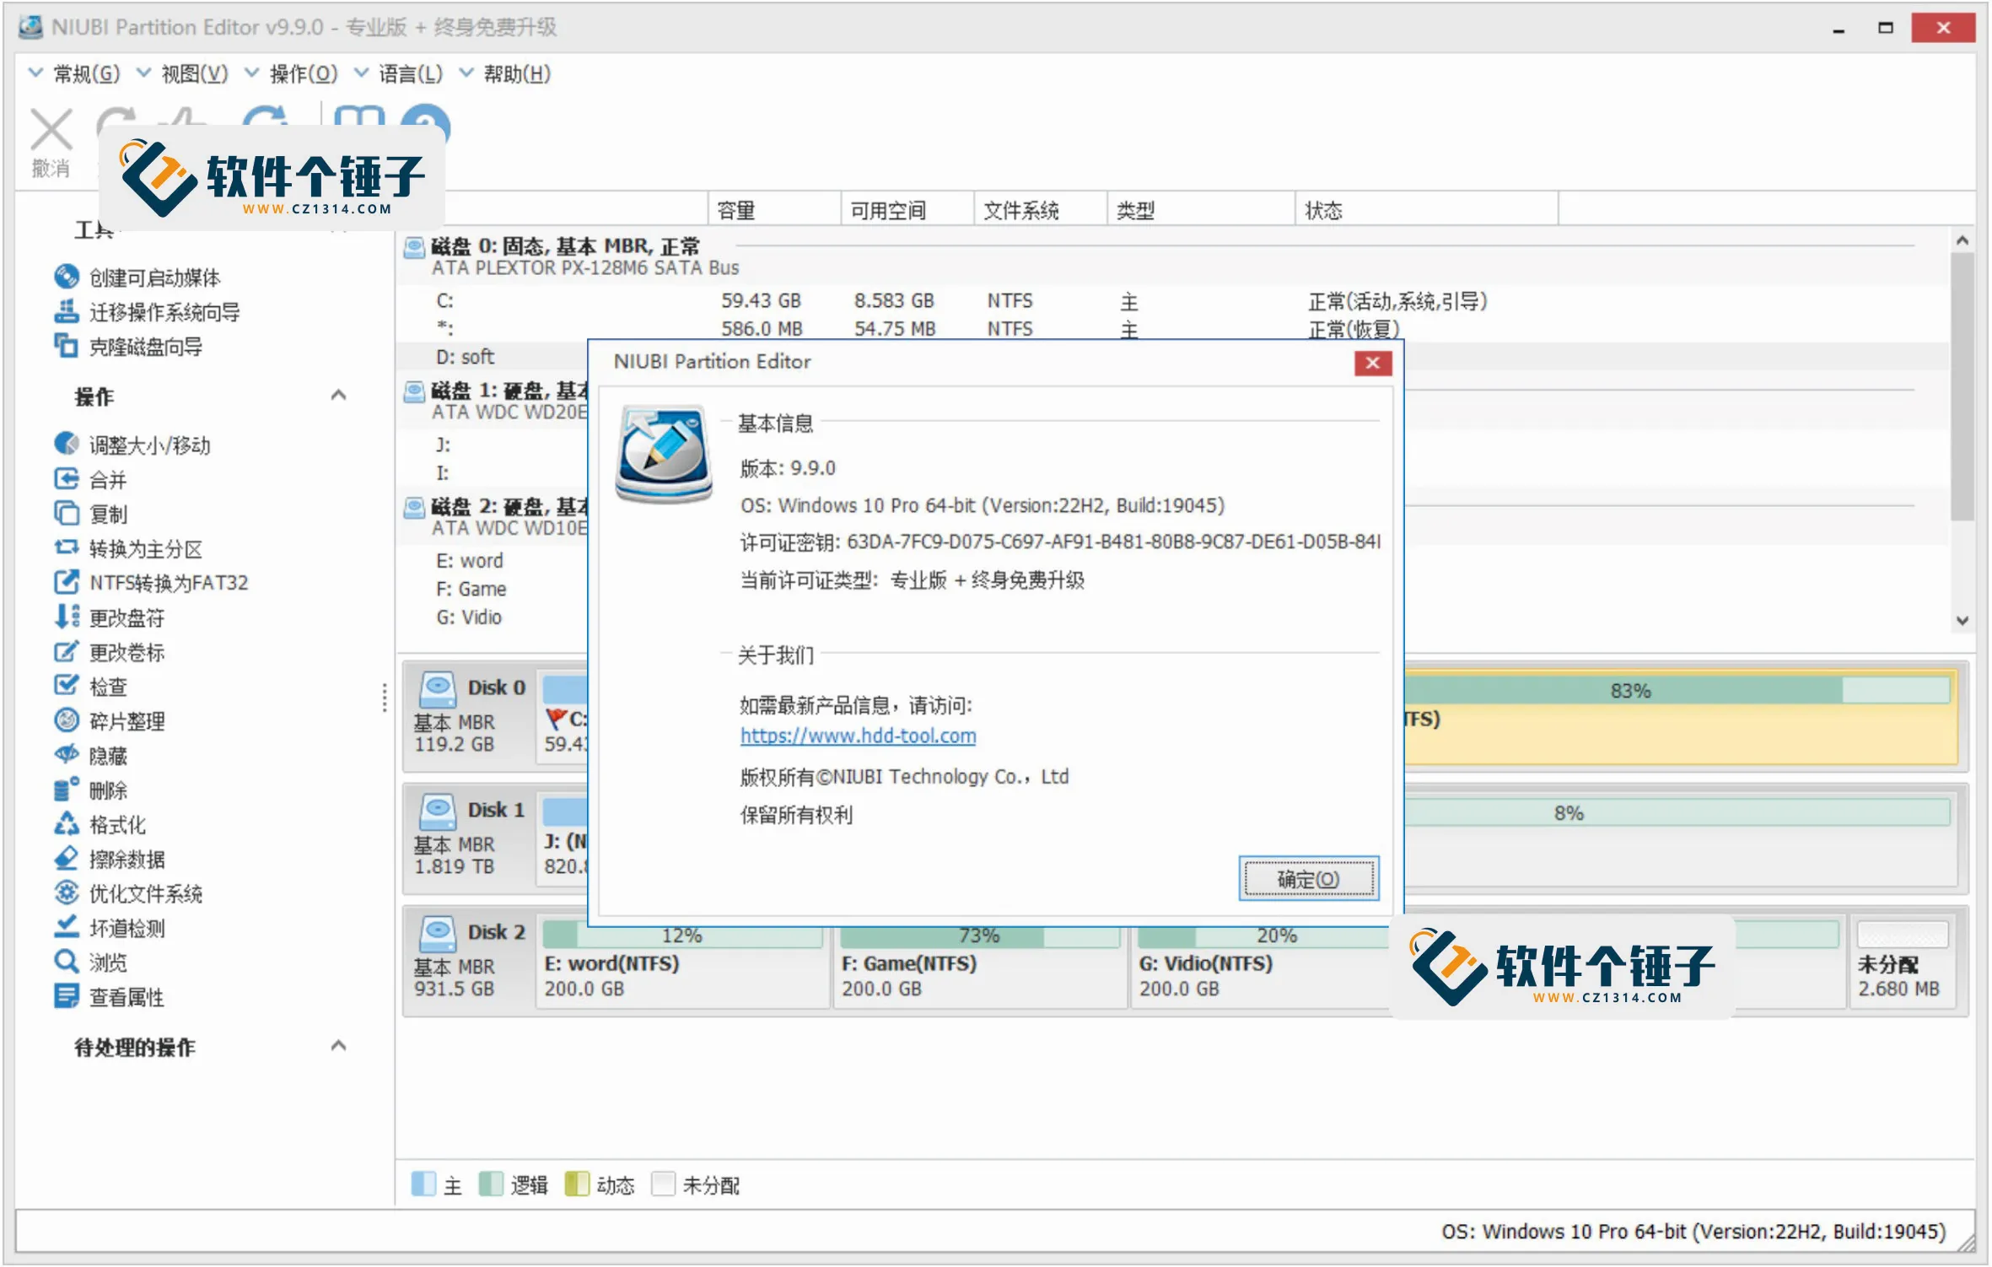Choose 优化文件系统 operation
The width and height of the screenshot is (1992, 1267).
pos(128,893)
